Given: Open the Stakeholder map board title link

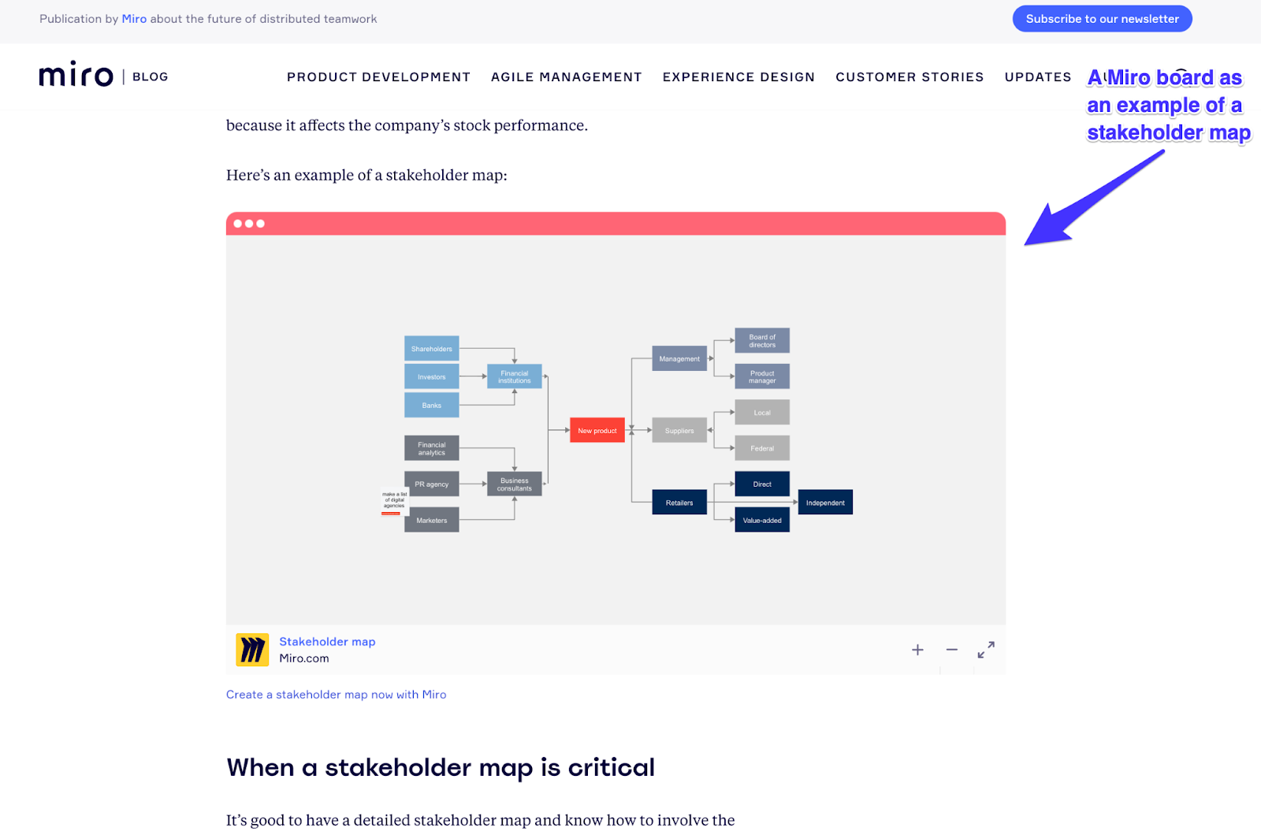Looking at the screenshot, I should (x=327, y=641).
